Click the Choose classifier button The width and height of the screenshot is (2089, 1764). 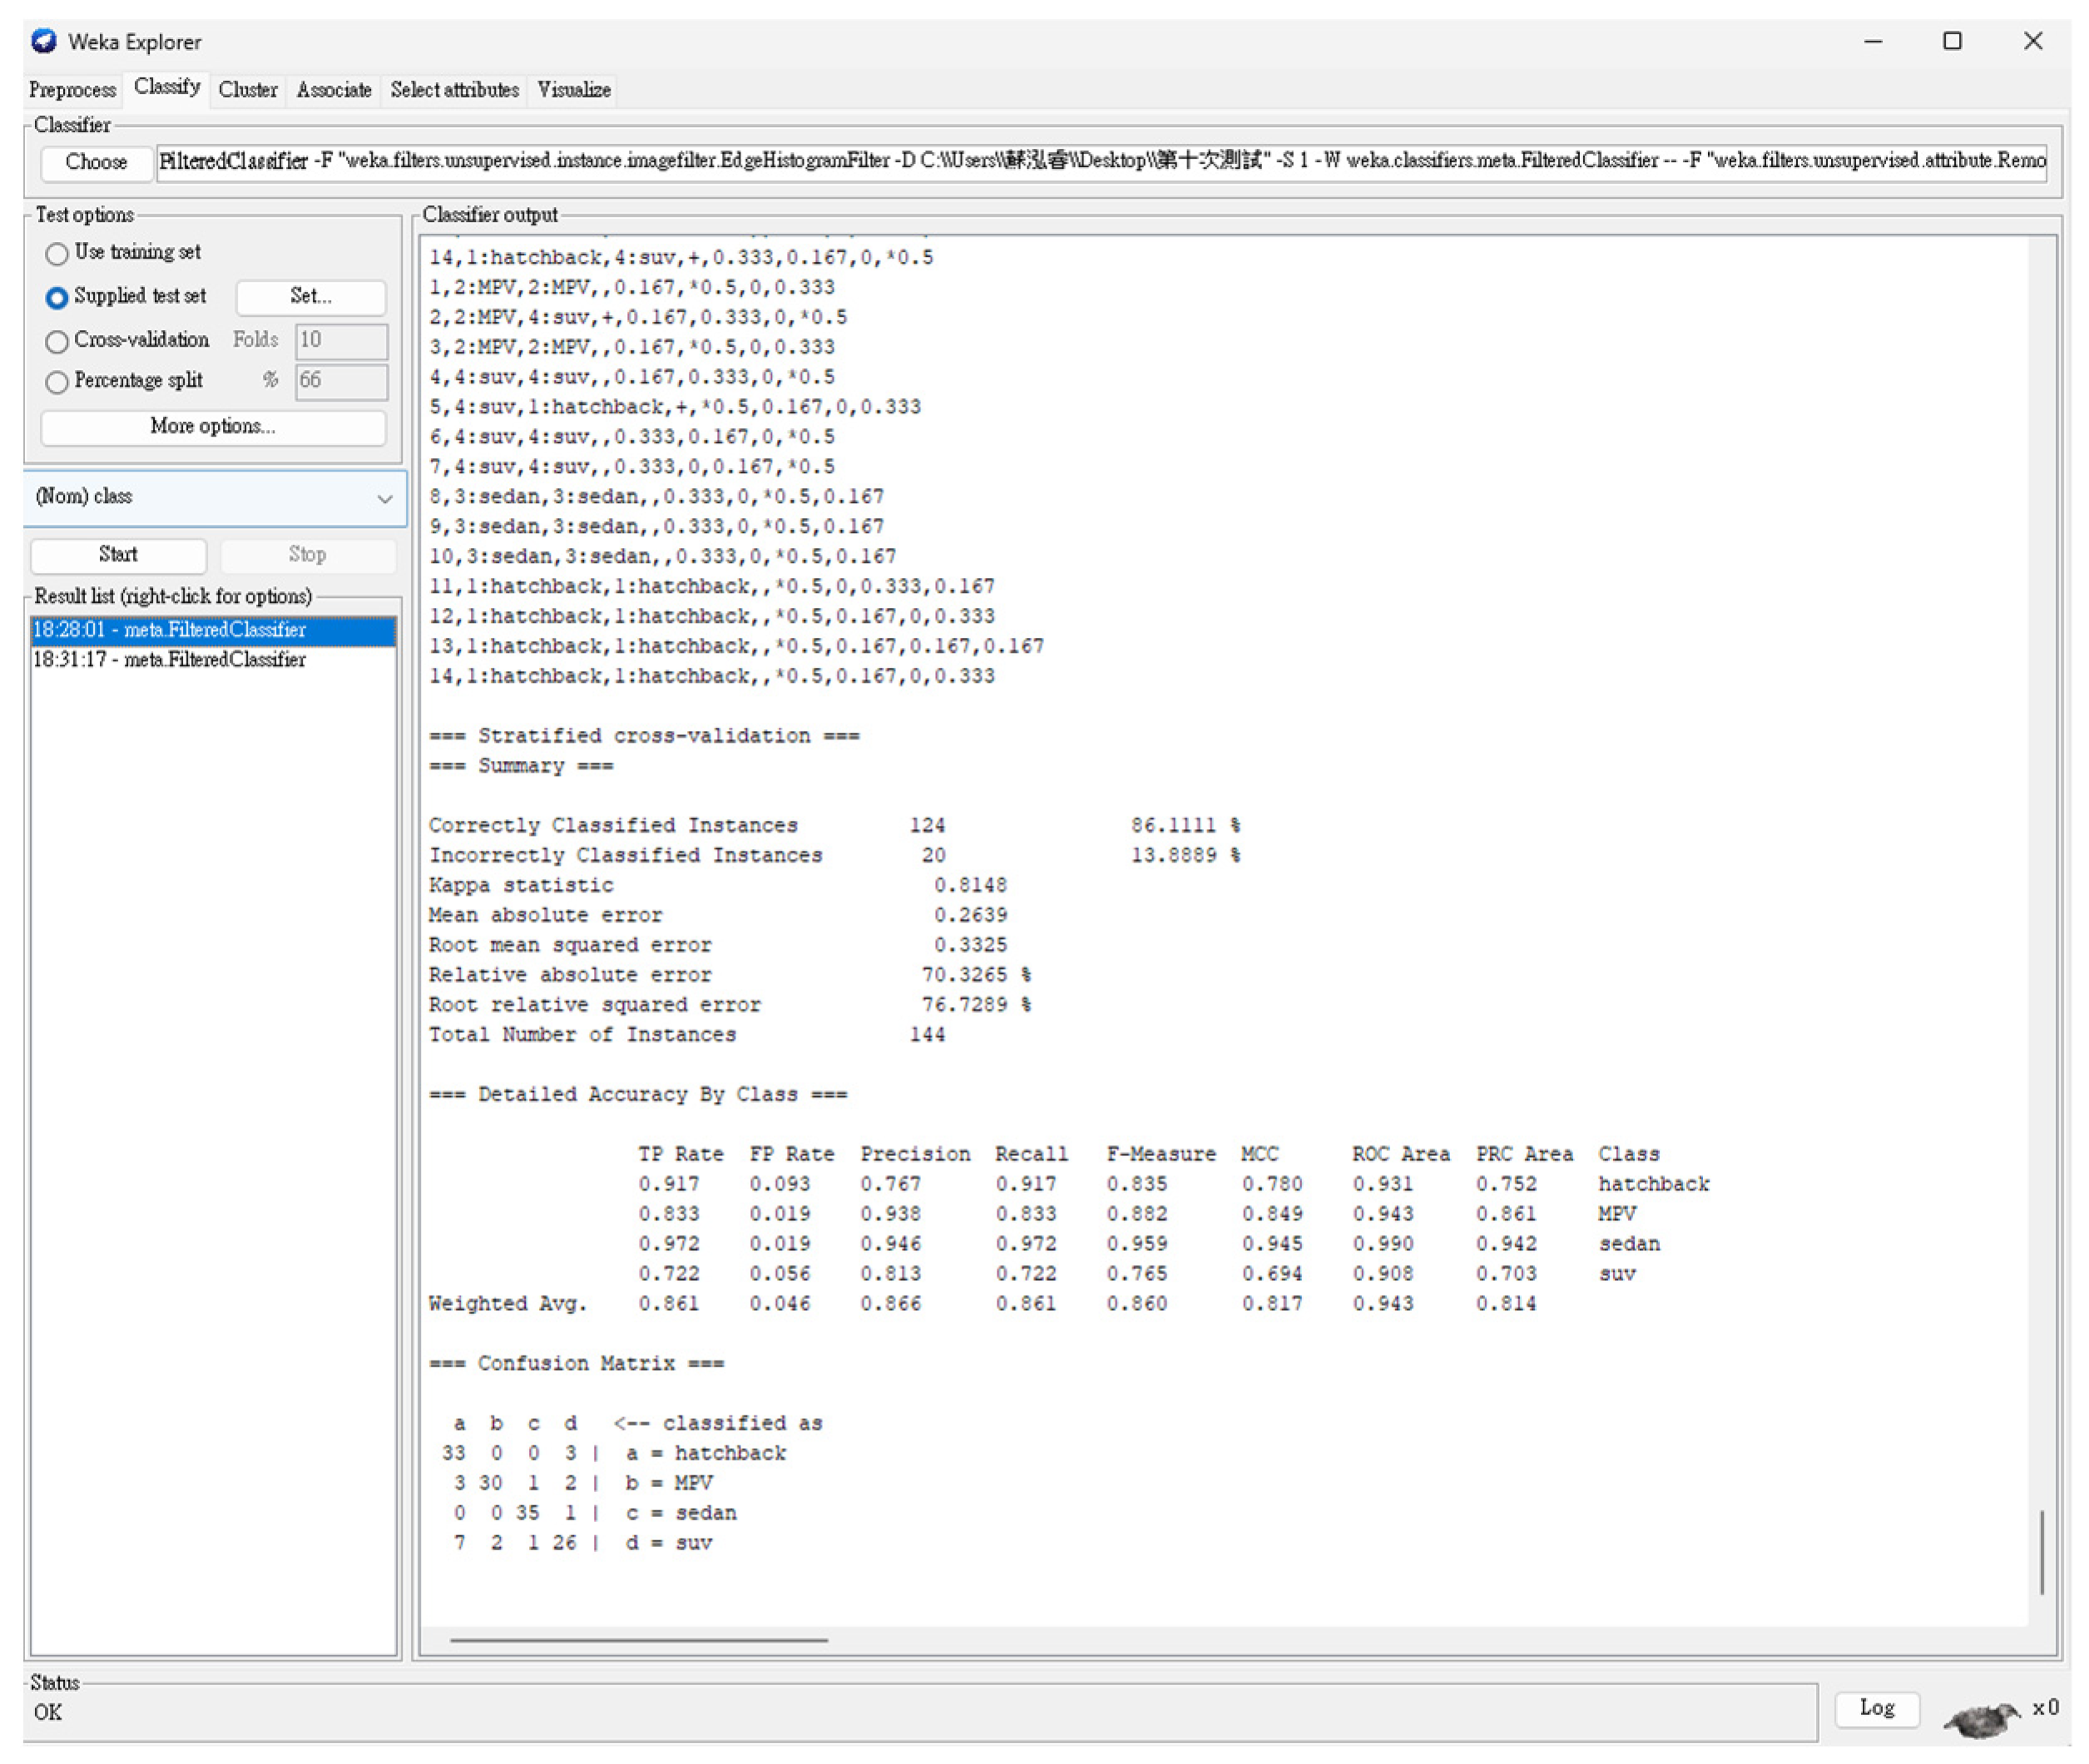point(96,162)
